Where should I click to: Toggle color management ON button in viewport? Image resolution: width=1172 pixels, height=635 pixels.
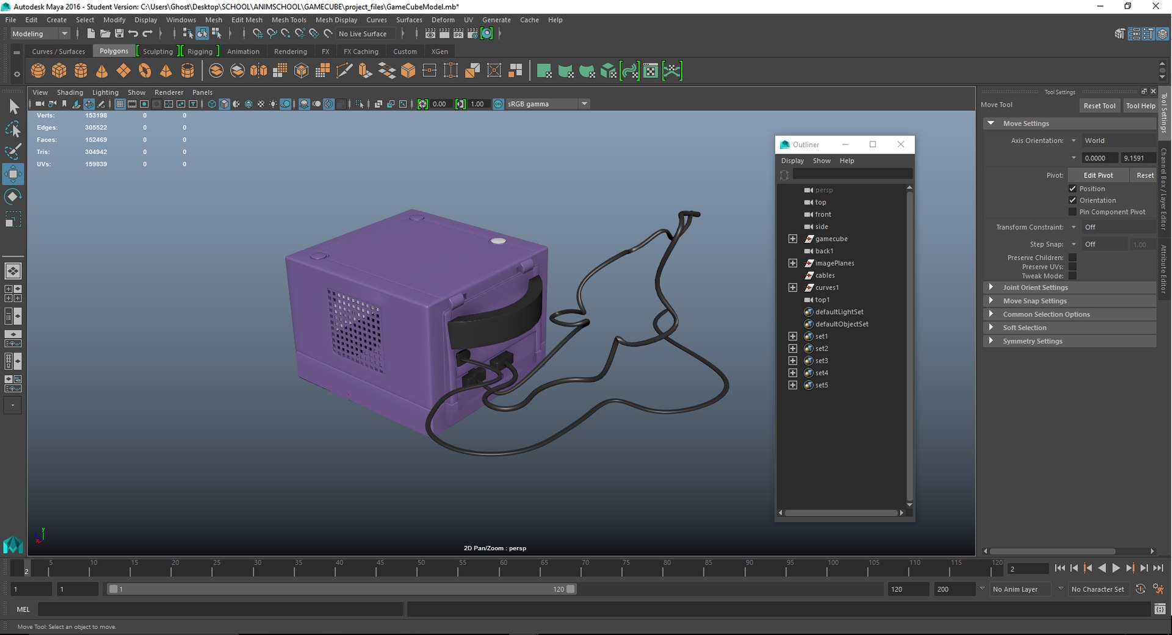pos(498,104)
